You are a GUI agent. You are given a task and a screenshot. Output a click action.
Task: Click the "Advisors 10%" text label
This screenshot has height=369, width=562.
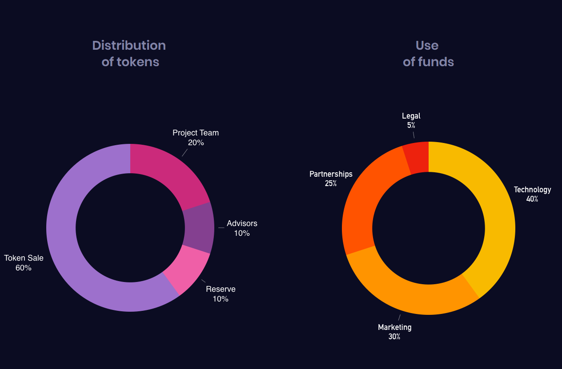(242, 228)
